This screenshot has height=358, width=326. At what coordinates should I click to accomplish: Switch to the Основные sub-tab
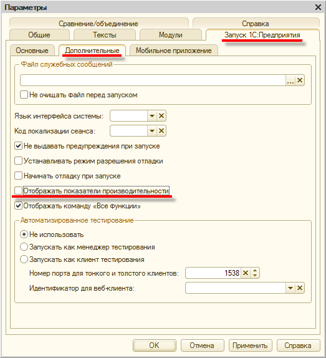pyautogui.click(x=32, y=51)
